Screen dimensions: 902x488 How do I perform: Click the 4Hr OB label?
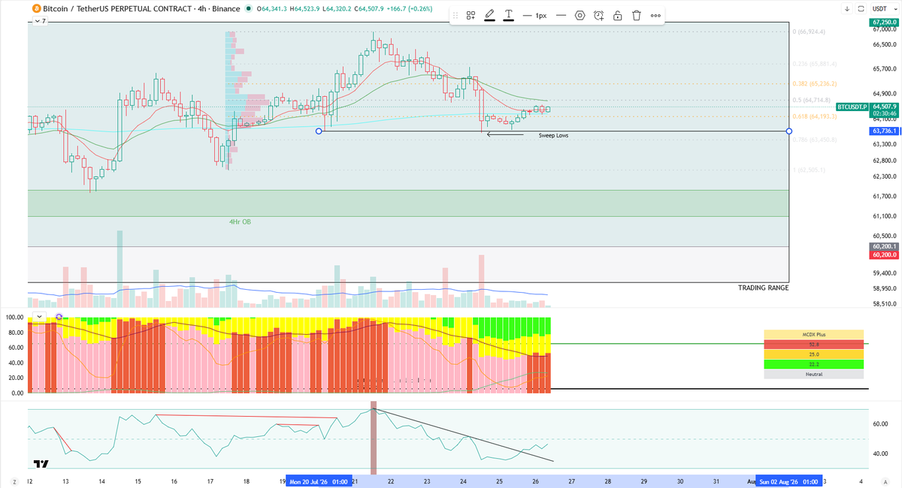(241, 222)
